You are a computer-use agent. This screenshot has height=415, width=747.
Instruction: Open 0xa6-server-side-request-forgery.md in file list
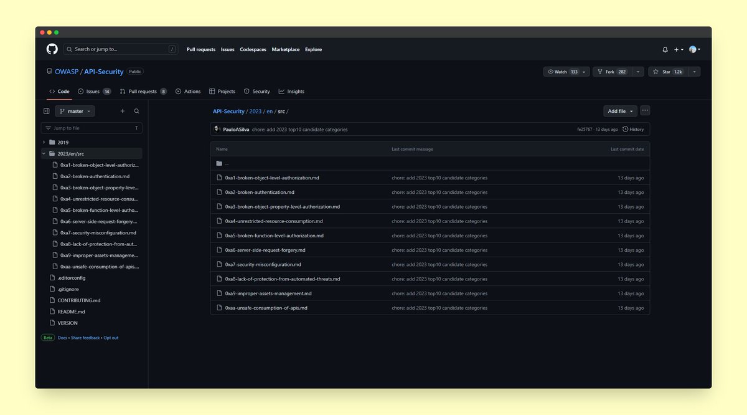265,250
